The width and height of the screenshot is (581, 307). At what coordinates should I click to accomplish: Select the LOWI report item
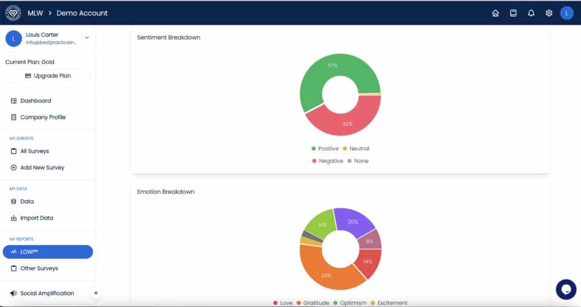point(48,252)
